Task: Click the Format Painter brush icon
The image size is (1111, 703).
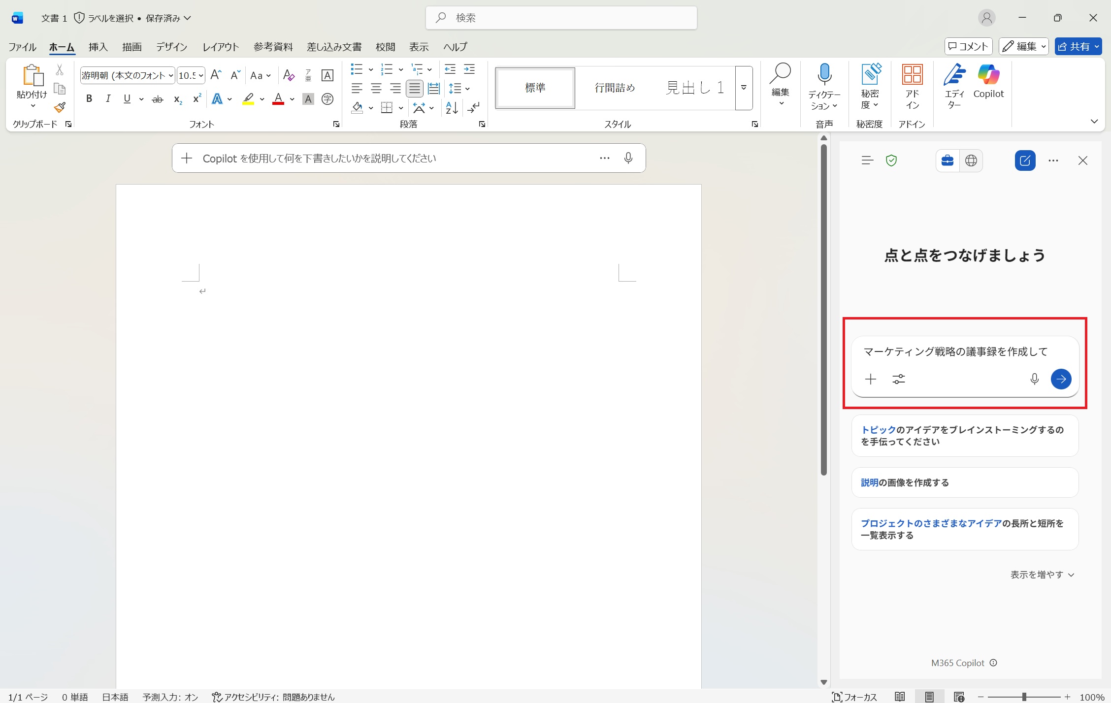Action: pos(60,107)
